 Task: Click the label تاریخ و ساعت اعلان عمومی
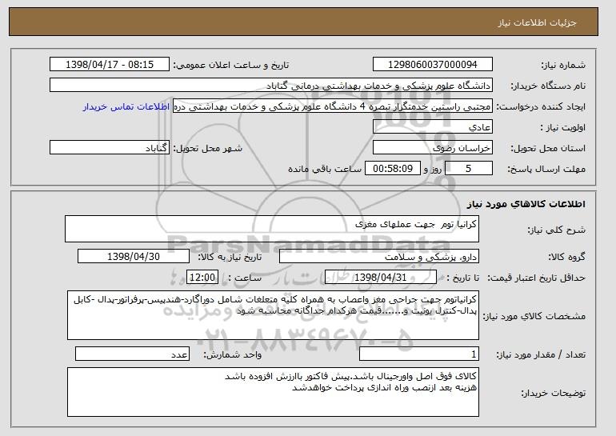click(x=231, y=65)
